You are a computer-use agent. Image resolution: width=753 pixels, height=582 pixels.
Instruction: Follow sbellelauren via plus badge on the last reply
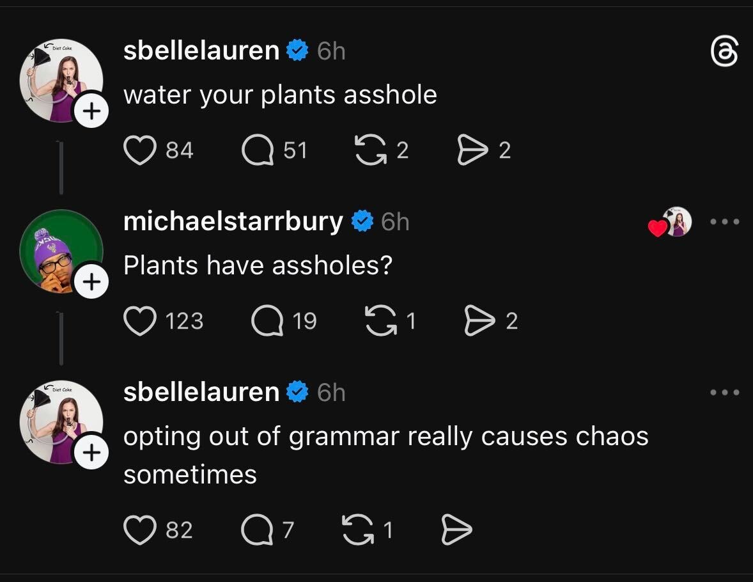(92, 452)
